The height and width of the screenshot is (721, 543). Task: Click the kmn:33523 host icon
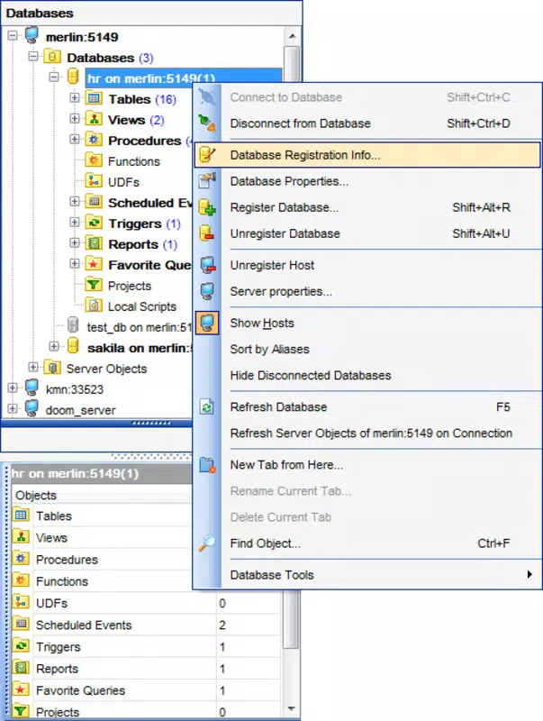pos(32,388)
